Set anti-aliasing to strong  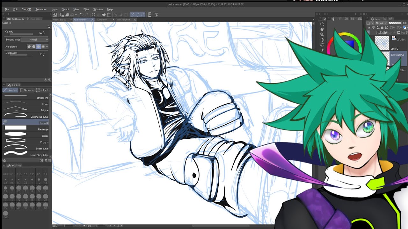coord(43,46)
